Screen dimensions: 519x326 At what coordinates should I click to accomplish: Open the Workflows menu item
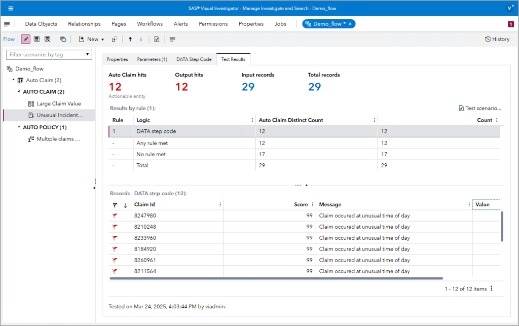coord(150,24)
